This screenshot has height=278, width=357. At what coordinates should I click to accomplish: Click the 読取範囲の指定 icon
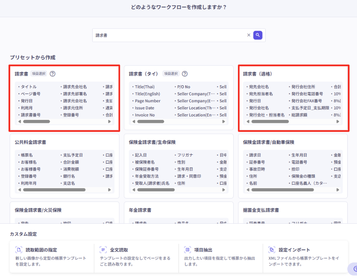tap(19, 249)
